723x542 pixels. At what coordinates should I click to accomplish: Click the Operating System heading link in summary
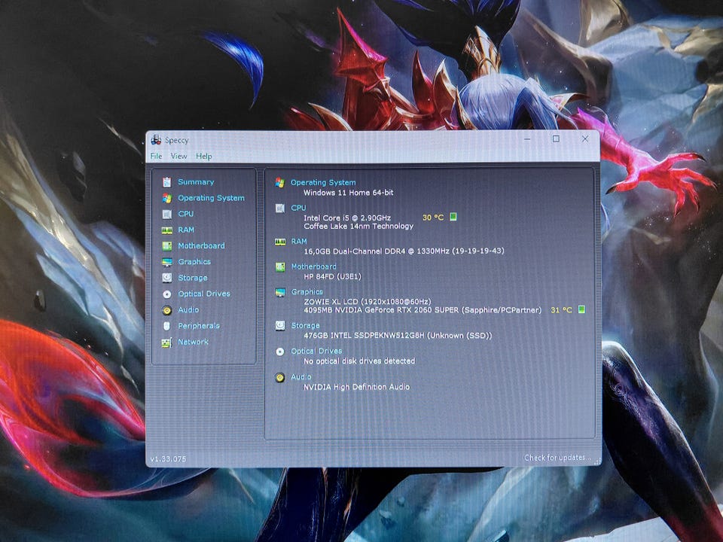tap(323, 182)
